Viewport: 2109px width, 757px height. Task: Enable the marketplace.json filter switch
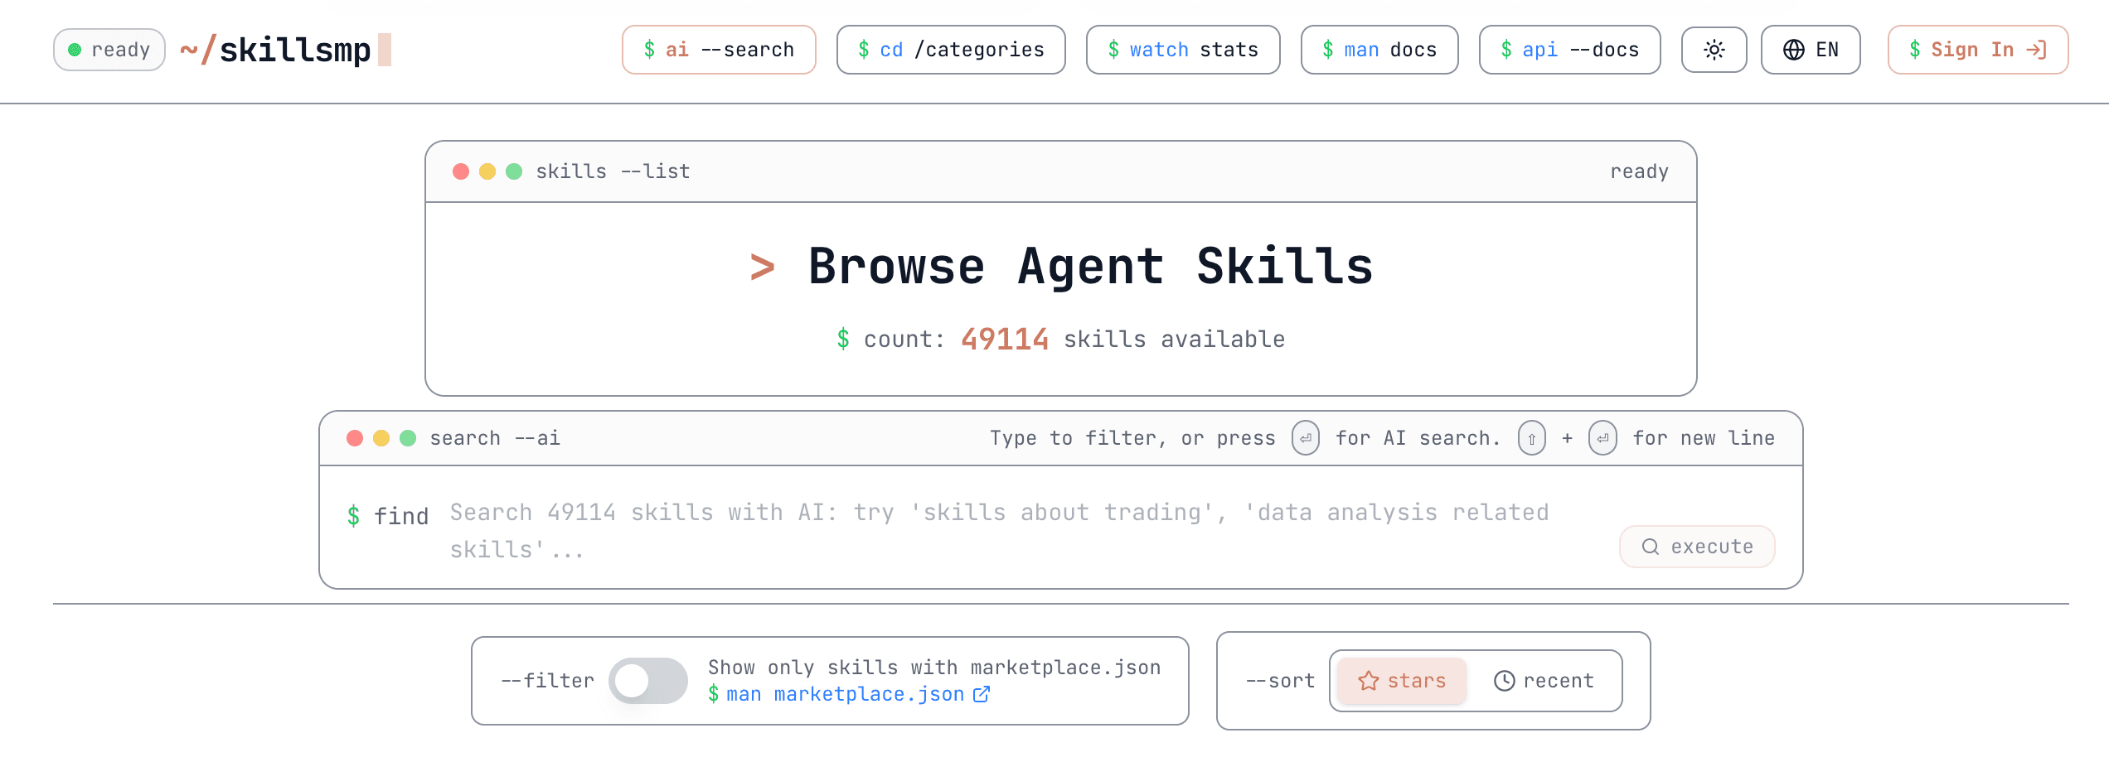click(x=649, y=681)
